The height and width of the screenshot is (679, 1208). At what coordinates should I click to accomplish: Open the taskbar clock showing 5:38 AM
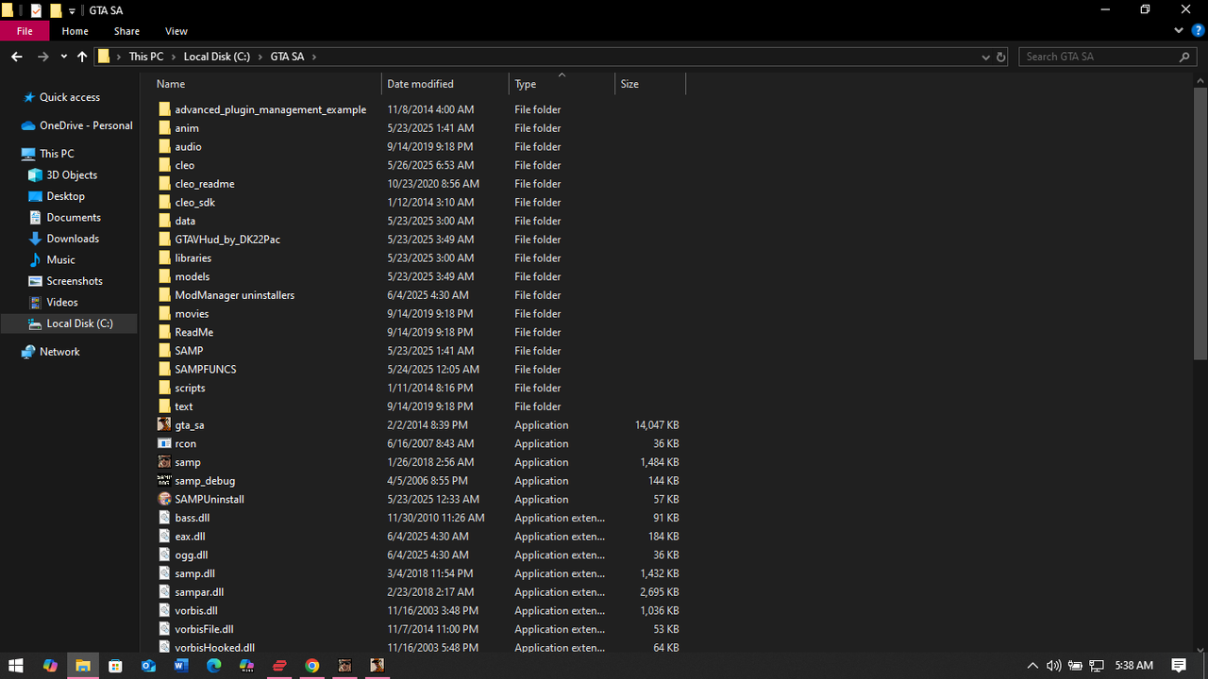[1133, 666]
